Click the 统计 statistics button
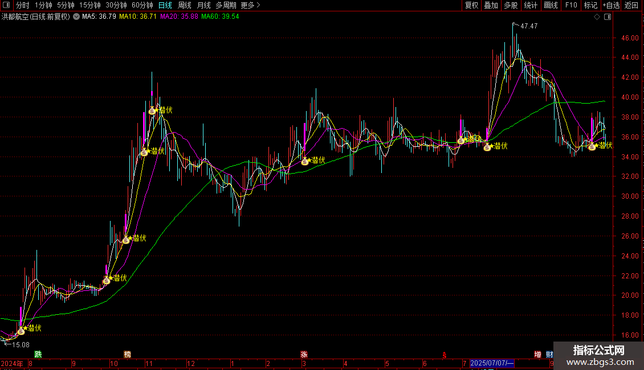Viewport: 644px width, 370px height. 531,5
